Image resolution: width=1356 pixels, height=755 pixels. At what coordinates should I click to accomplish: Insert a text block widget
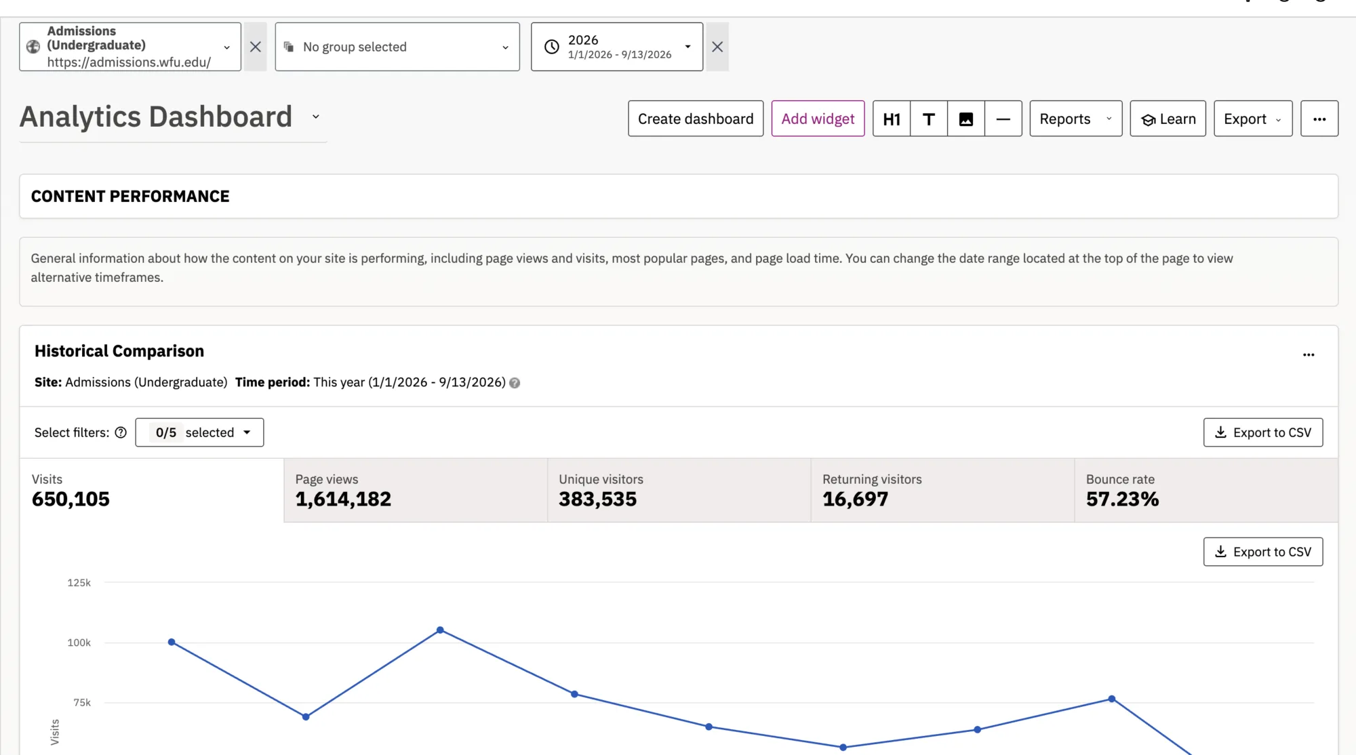tap(929, 119)
